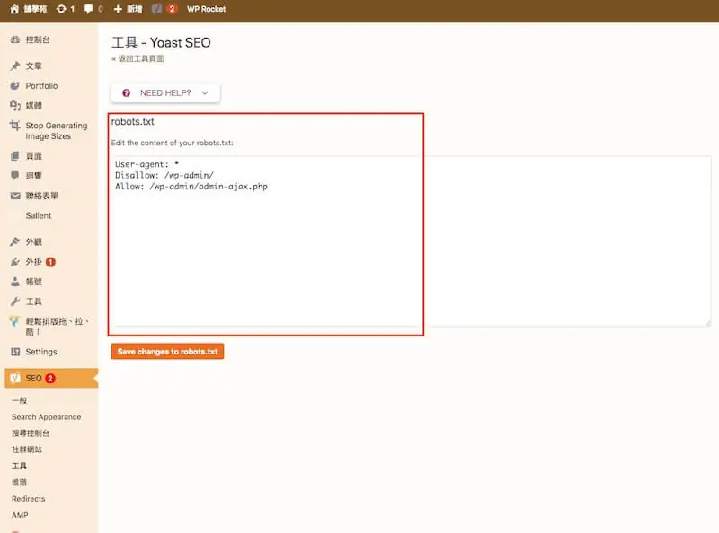This screenshot has width=719, height=533.
Task: Open the Salient sidebar menu
Action: click(39, 215)
